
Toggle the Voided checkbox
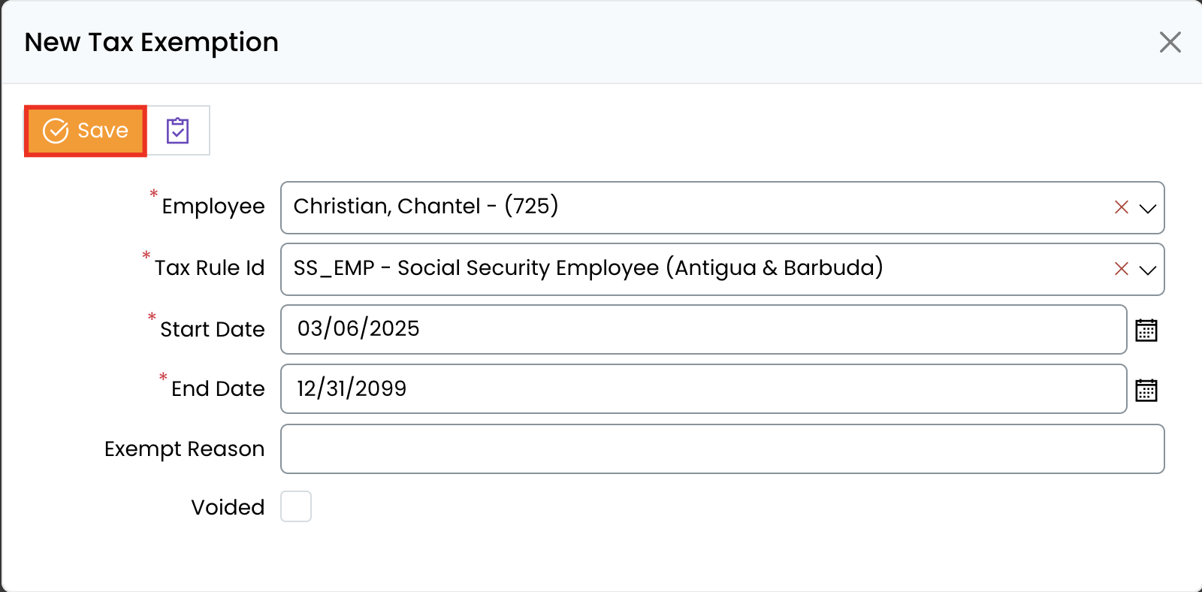(x=296, y=506)
